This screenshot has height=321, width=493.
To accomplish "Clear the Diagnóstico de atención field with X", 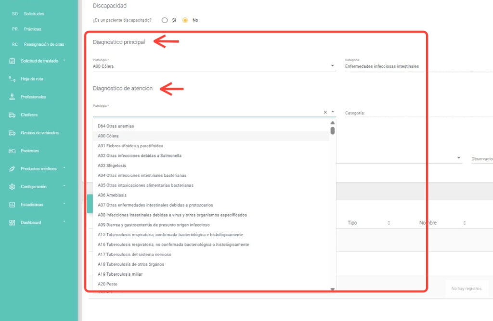I will tap(325, 112).
